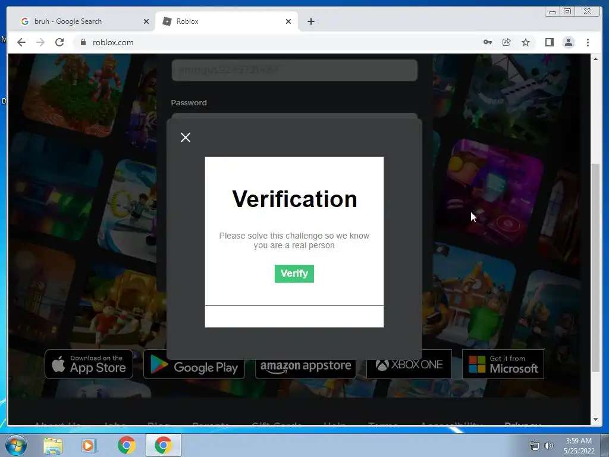Viewport: 609px width, 457px height.
Task: Minimize the Chrome window
Action: pyautogui.click(x=553, y=12)
